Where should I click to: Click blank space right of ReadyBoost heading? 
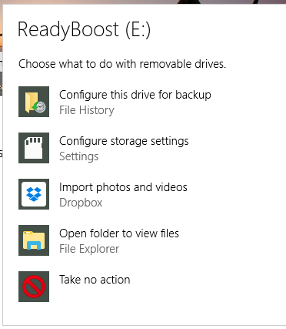point(218,30)
